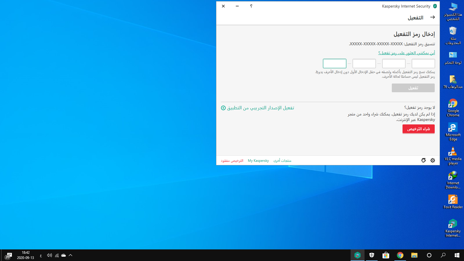This screenshot has width=464, height=261.
Task: Click the focused leftmost activation code field
Action: 335,64
